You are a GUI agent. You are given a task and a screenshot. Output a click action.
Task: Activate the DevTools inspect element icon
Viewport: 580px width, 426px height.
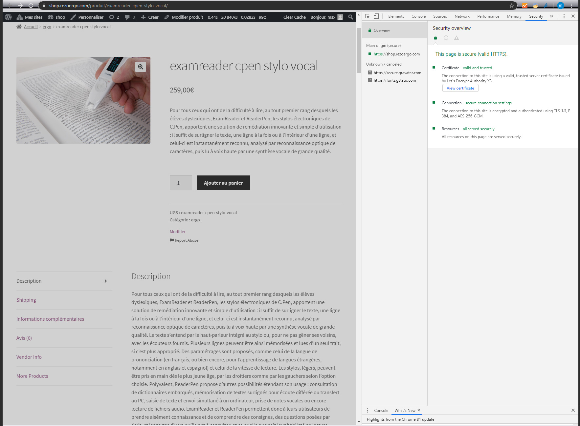coord(368,16)
